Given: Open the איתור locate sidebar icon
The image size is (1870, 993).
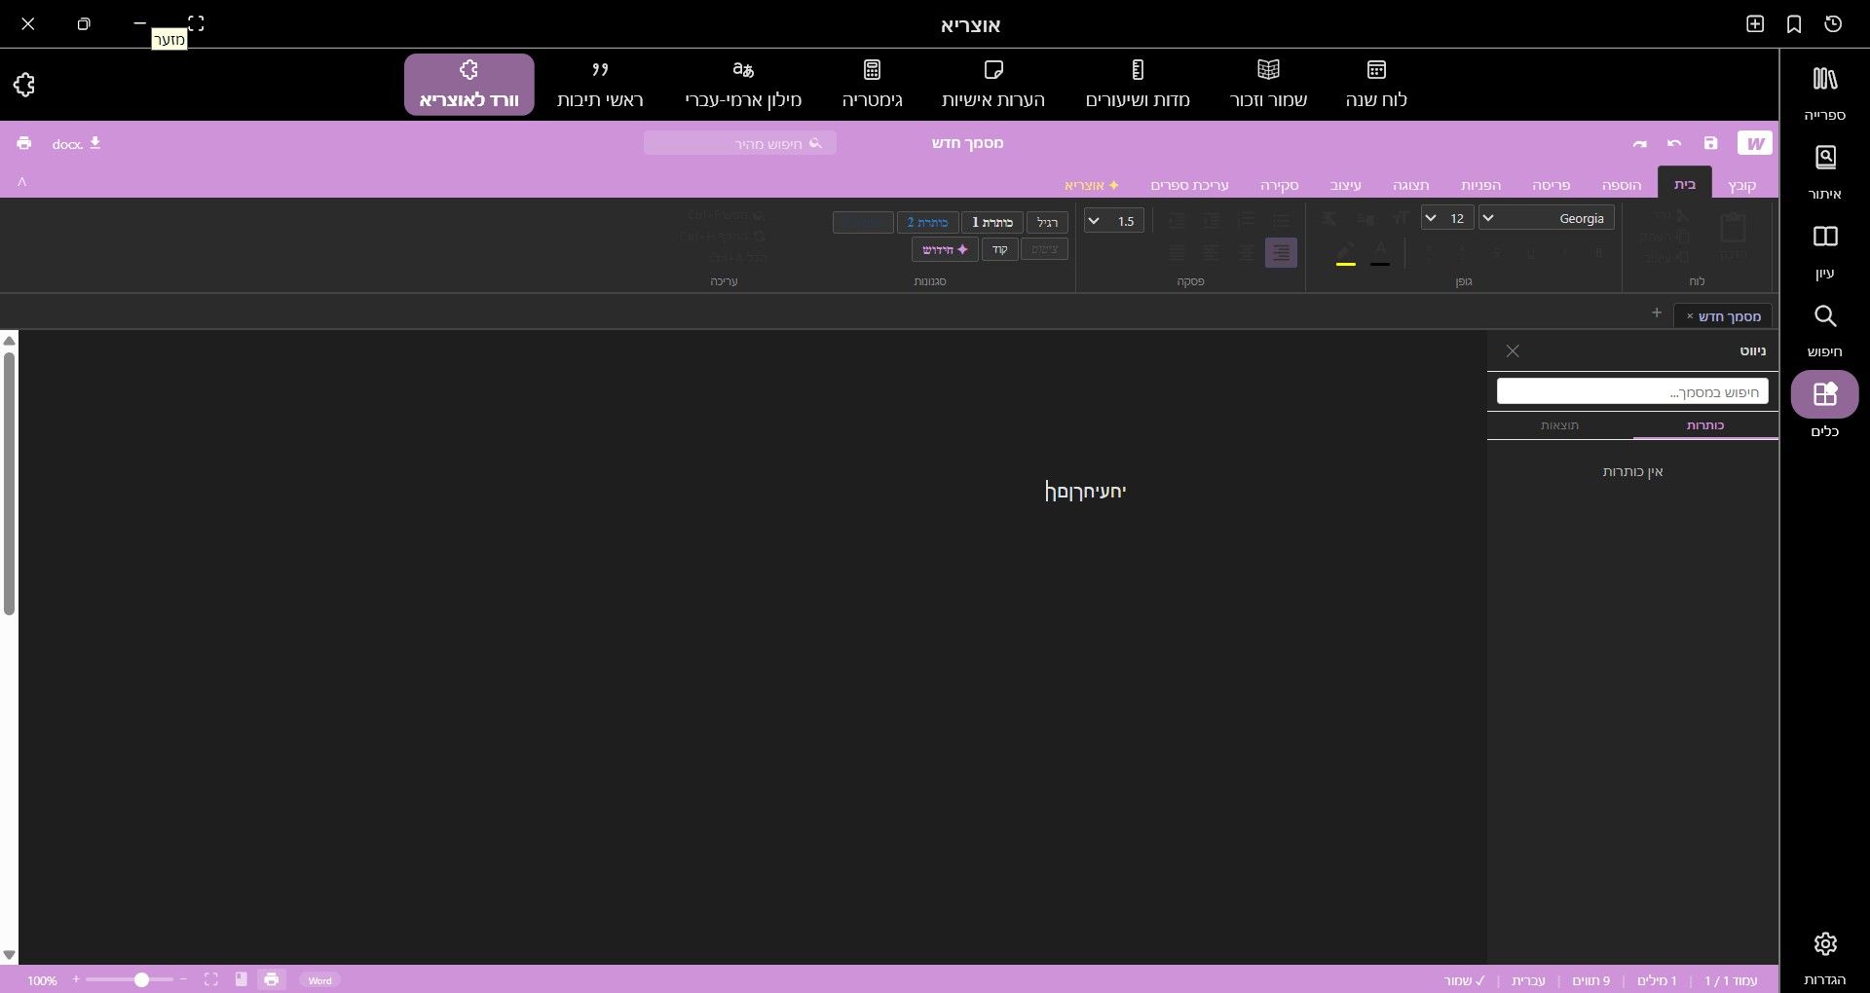Looking at the screenshot, I should 1824,172.
